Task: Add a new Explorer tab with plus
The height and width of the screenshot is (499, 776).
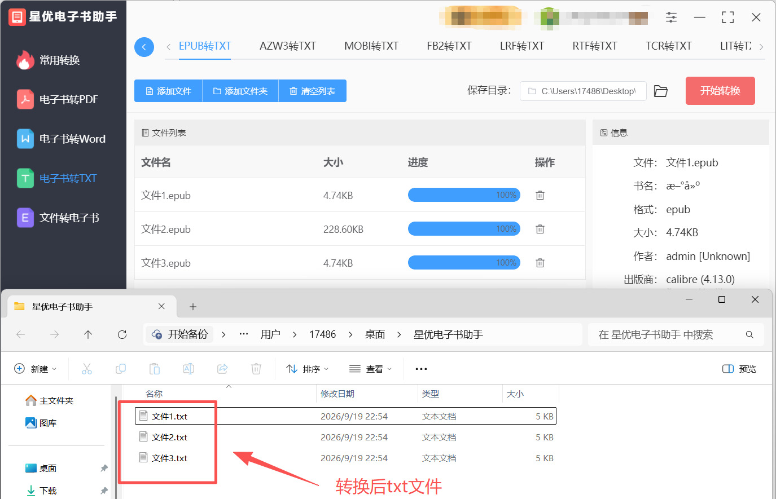Action: point(193,307)
